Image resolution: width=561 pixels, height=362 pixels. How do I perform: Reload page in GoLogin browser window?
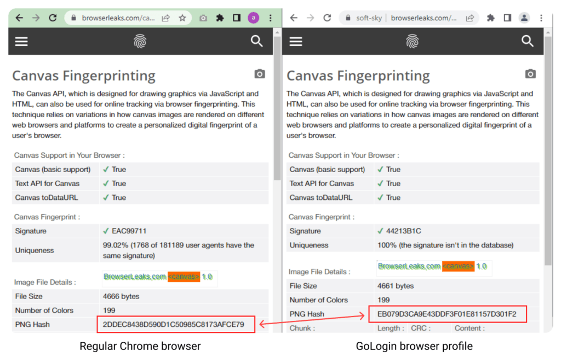coord(327,18)
